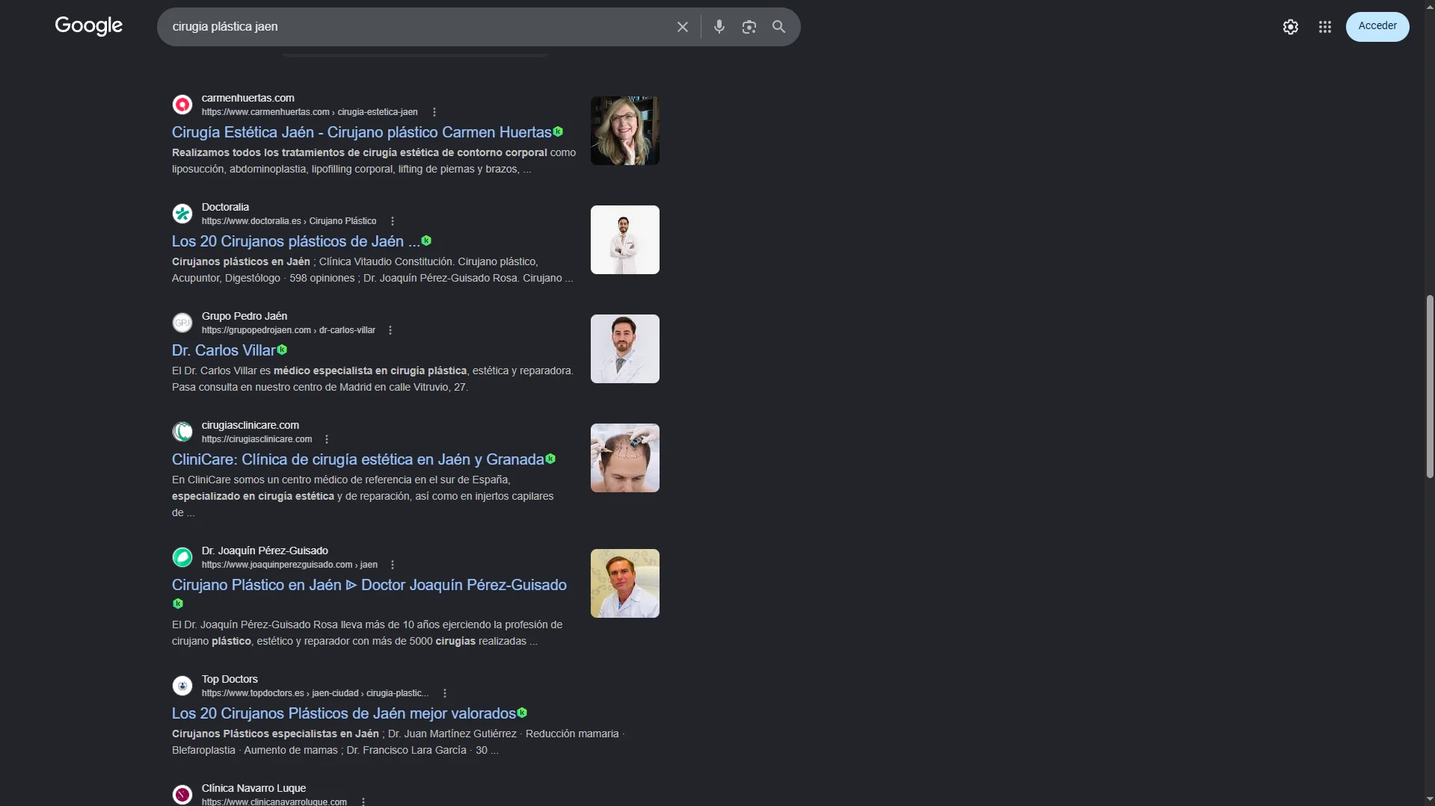Open 'Cirujano Plástico en Jaén ▷ Doctor Joaquín' link
This screenshot has width=1435, height=806.
[x=369, y=585]
